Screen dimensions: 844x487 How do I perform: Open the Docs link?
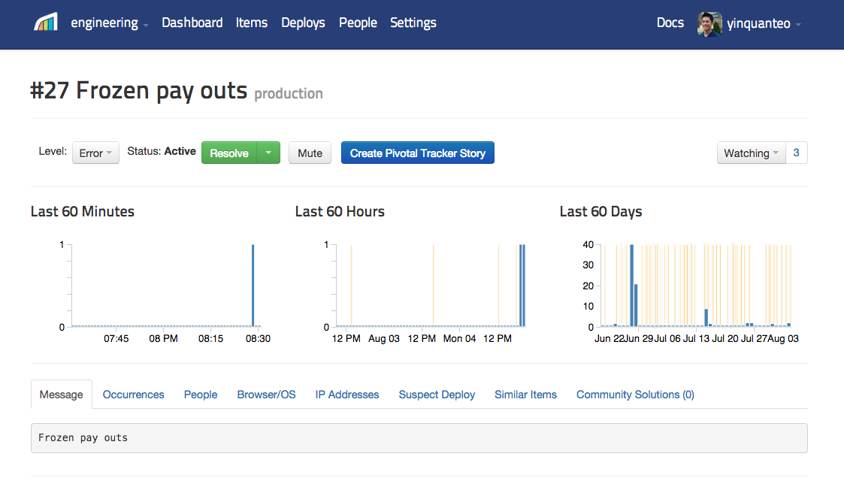(670, 23)
